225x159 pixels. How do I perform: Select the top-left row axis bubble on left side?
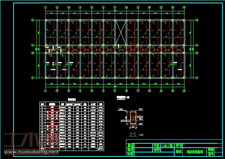[x=33, y=20]
